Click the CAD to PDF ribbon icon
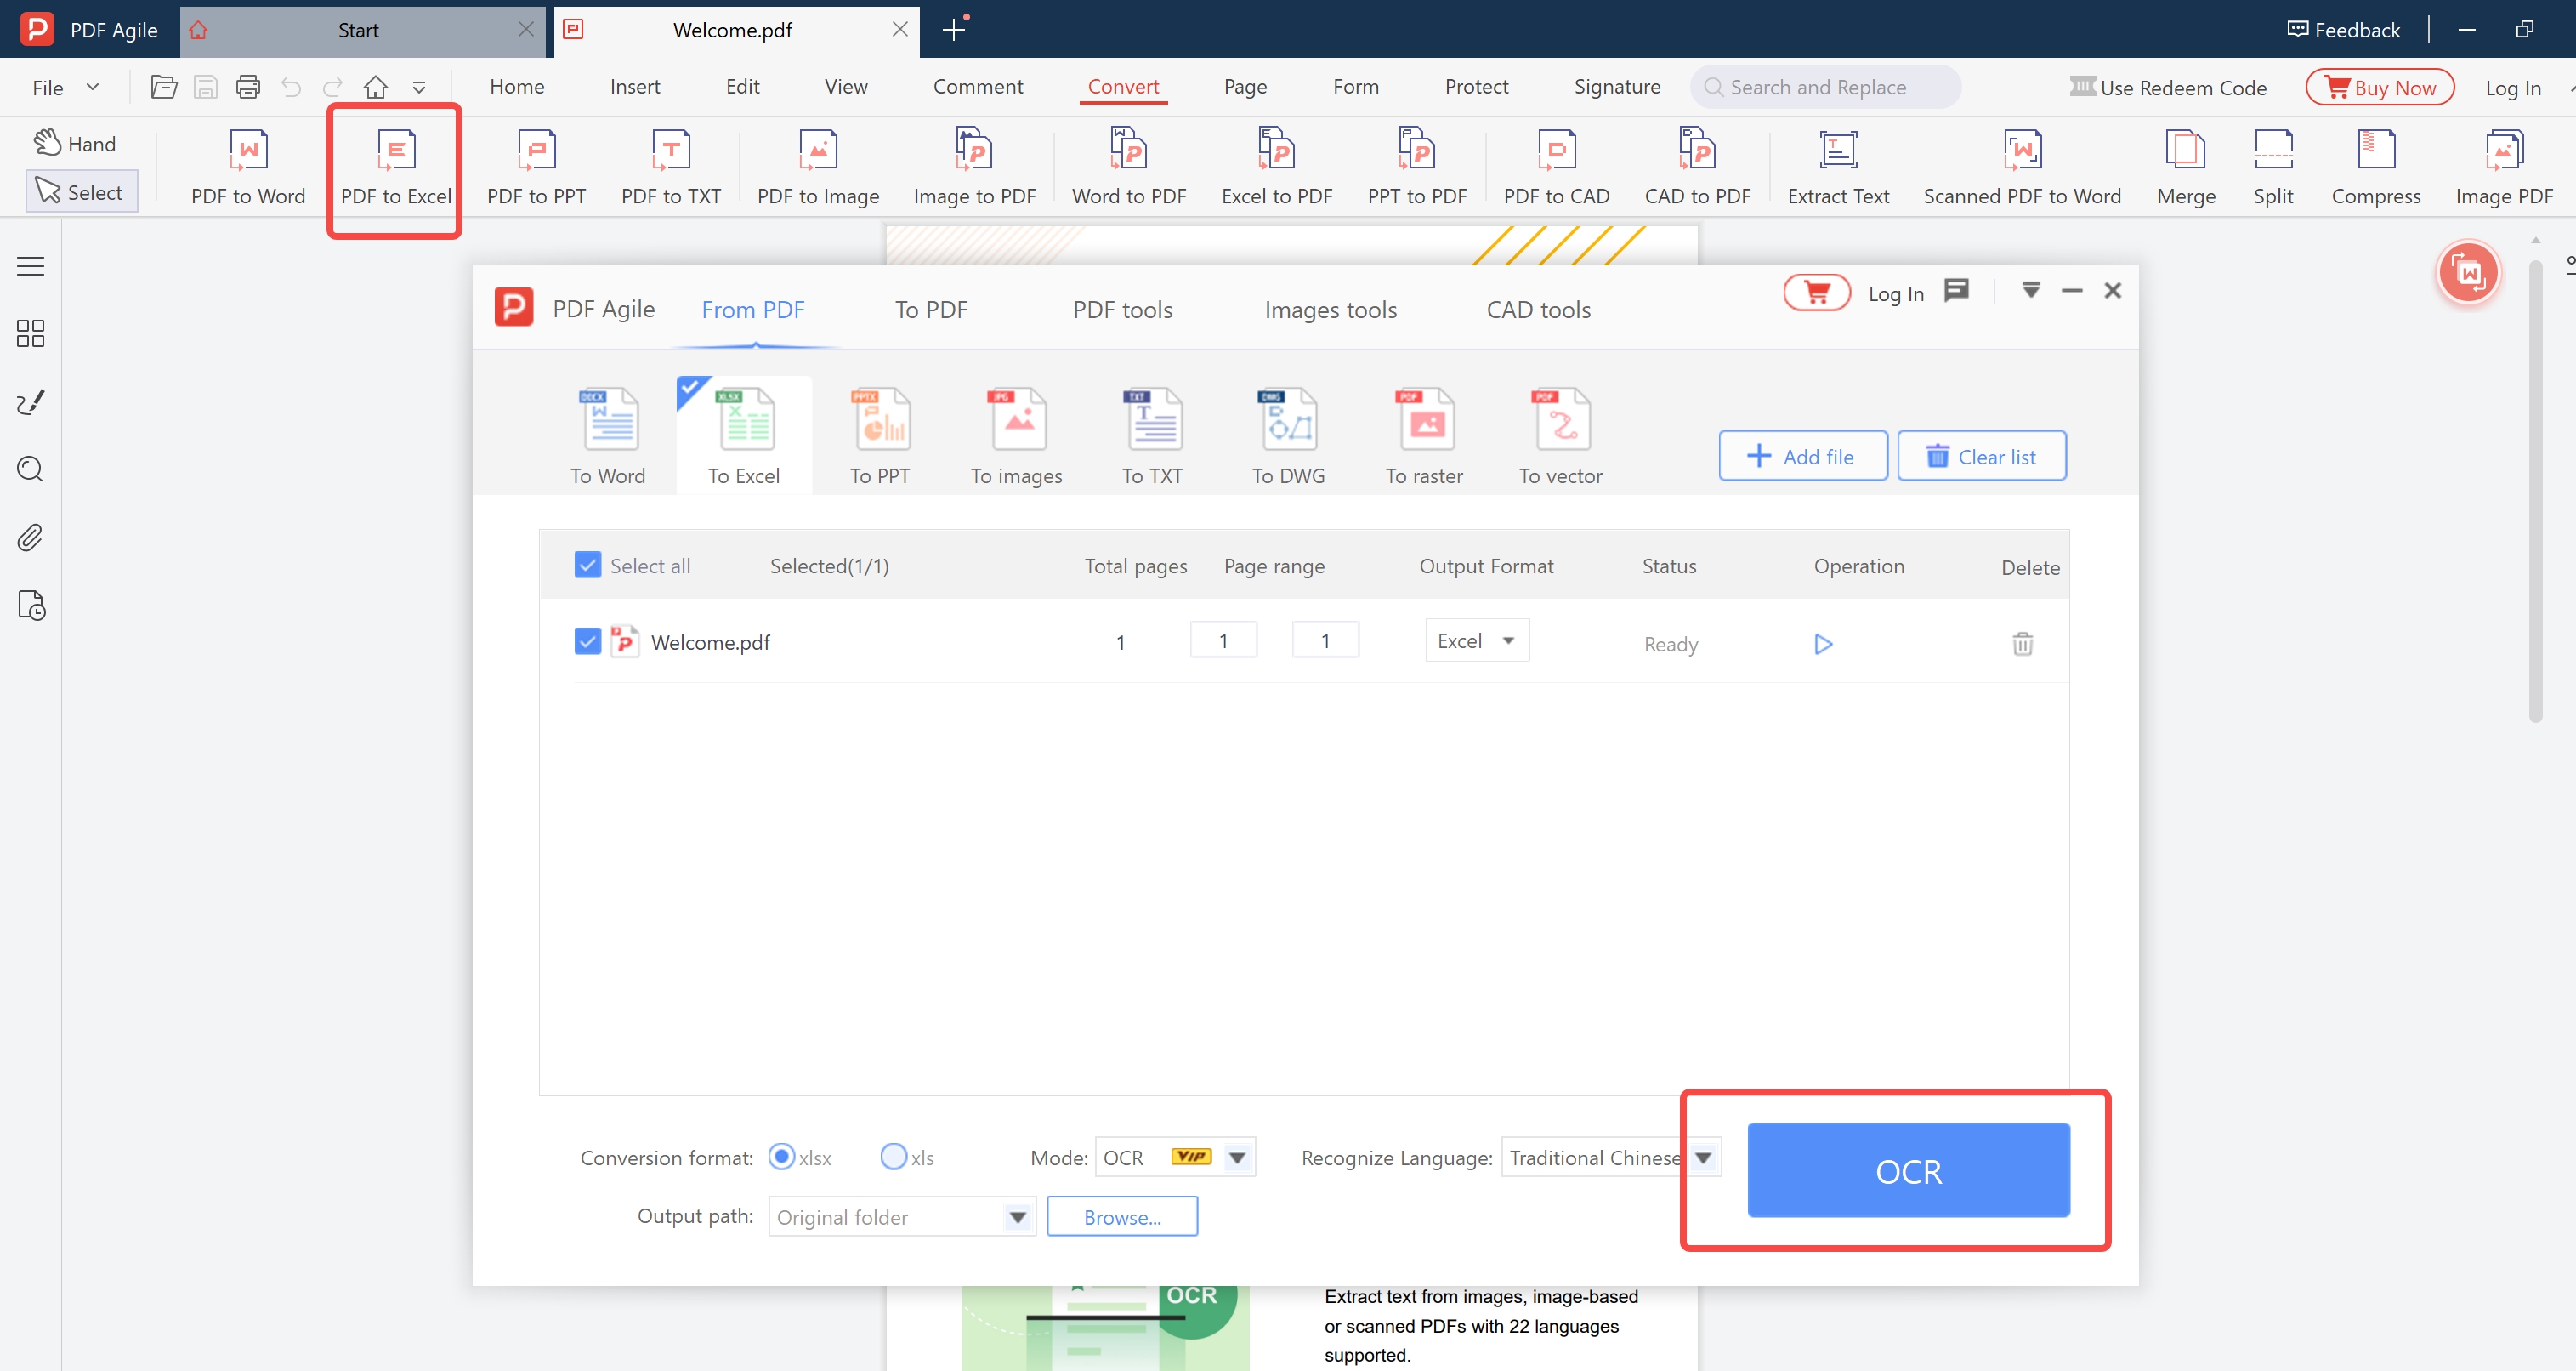This screenshot has width=2576, height=1371. click(x=1698, y=148)
